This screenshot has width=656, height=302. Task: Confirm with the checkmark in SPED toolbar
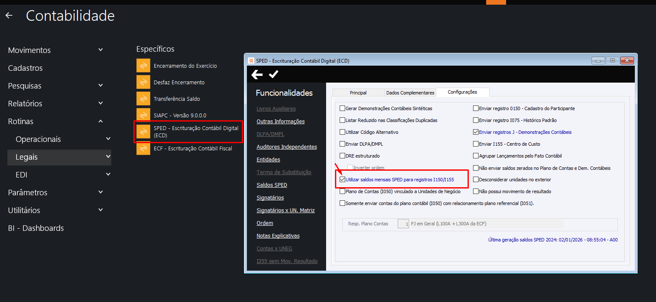pos(274,75)
